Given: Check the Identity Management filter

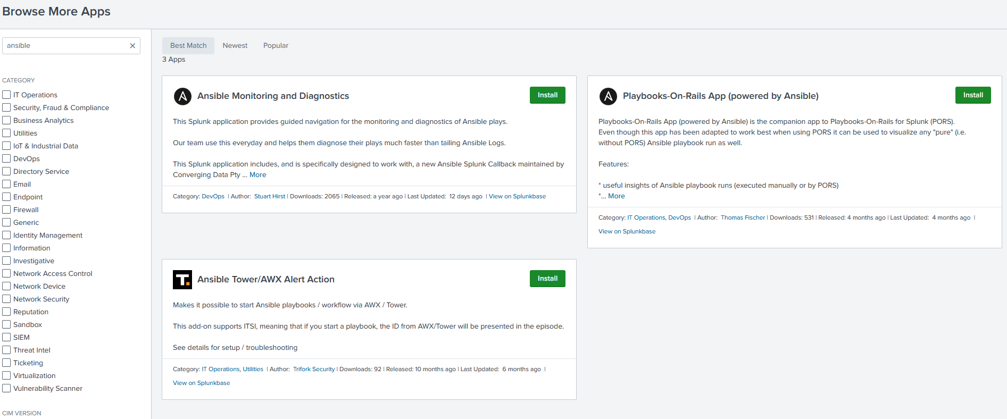Looking at the screenshot, I should coord(6,235).
